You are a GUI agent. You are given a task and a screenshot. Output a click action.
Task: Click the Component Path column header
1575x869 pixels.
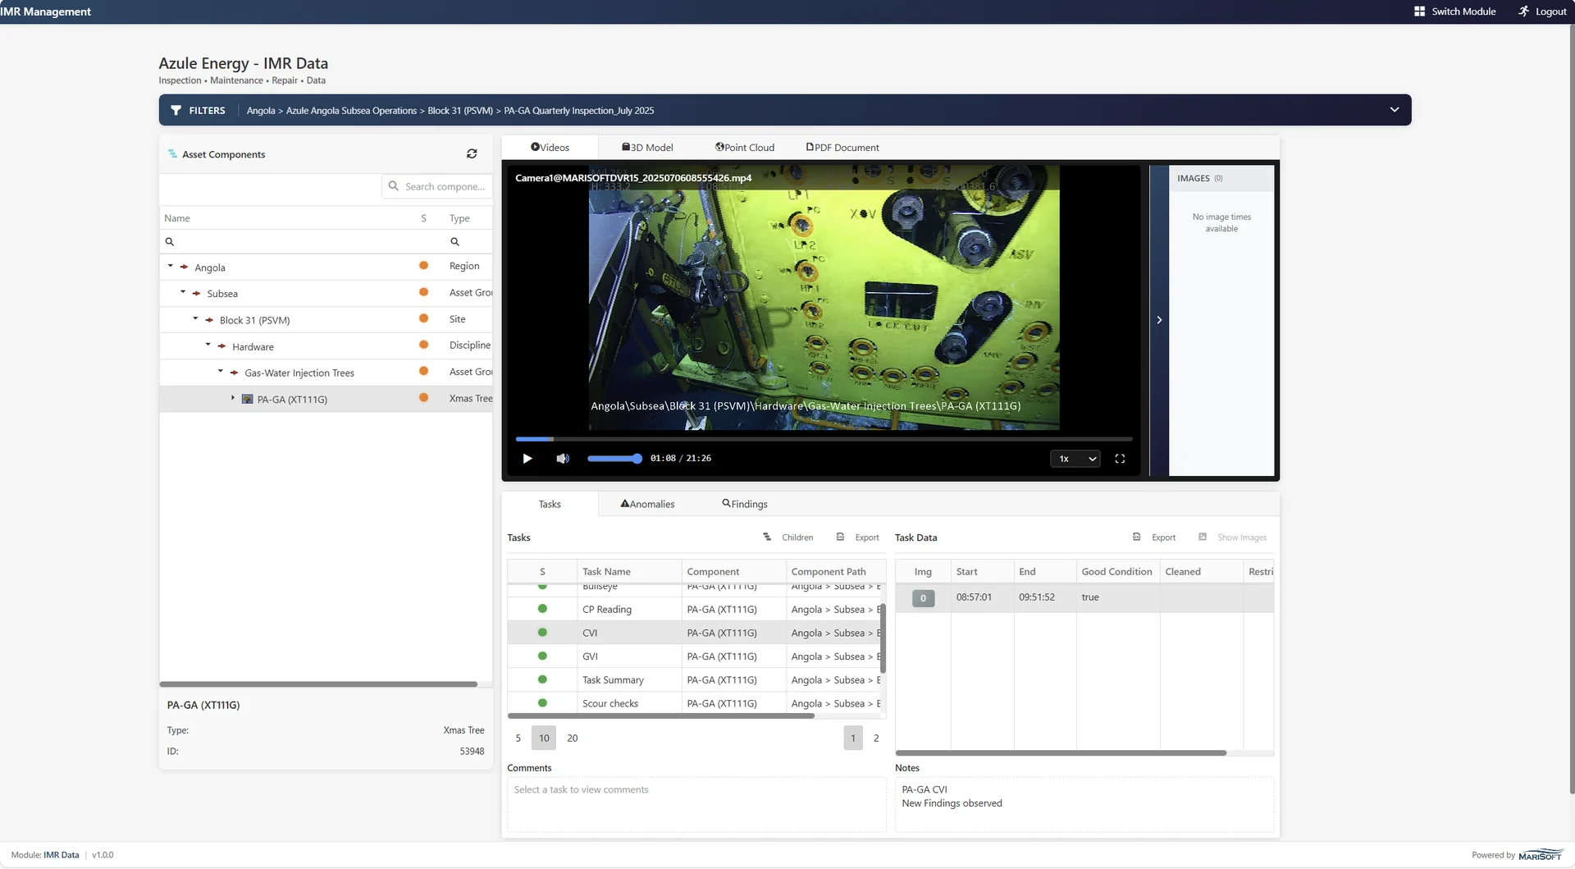click(x=837, y=571)
